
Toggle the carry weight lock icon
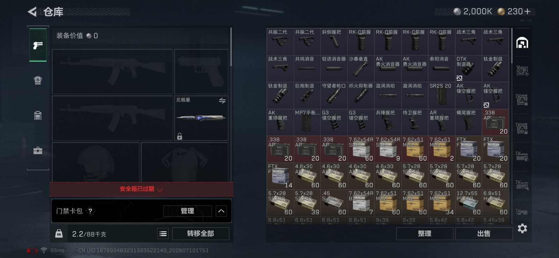[59, 234]
